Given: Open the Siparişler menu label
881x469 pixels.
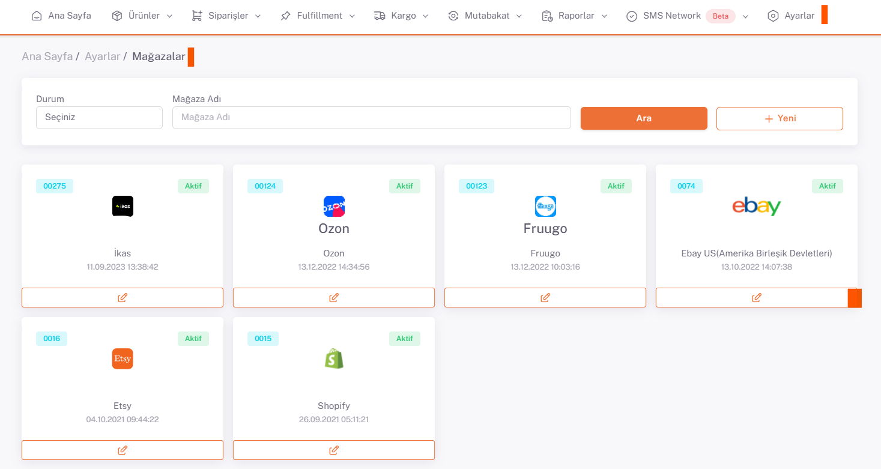Looking at the screenshot, I should tap(228, 16).
